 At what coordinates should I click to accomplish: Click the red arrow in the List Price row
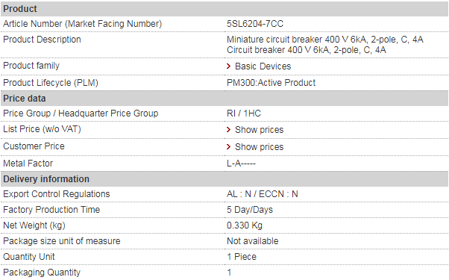click(228, 130)
